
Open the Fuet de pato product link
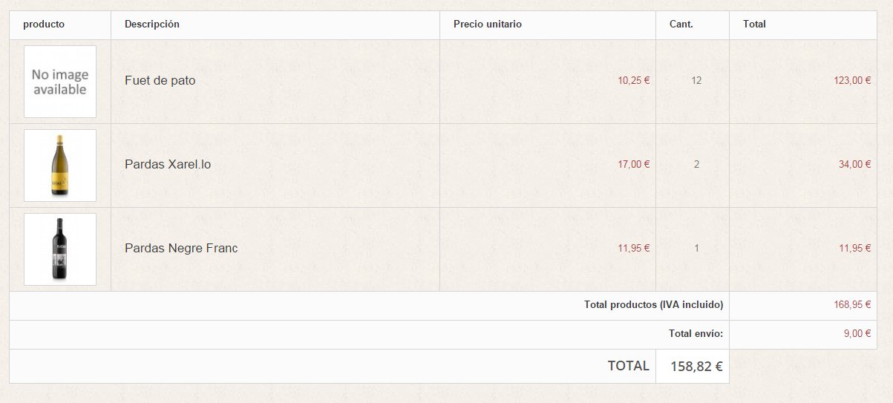click(160, 81)
